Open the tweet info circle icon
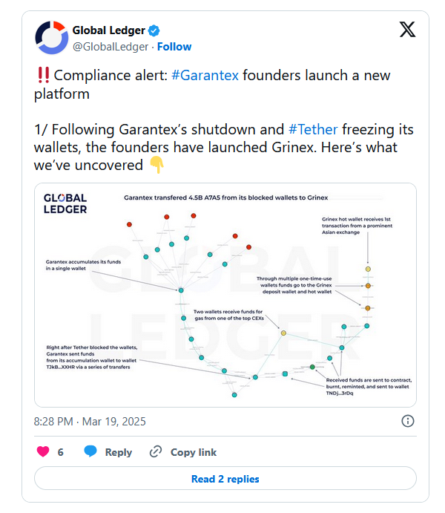Screen dimensions: 445x513 [x=407, y=421]
